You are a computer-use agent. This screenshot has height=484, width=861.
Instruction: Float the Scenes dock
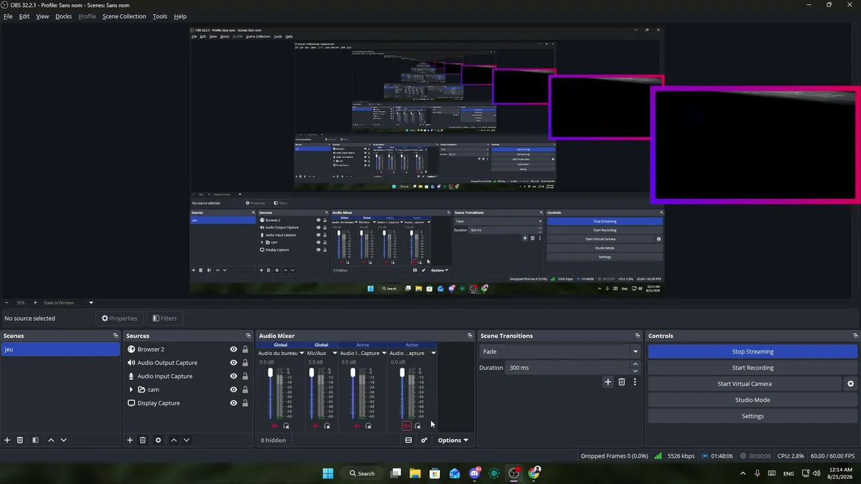pyautogui.click(x=115, y=335)
